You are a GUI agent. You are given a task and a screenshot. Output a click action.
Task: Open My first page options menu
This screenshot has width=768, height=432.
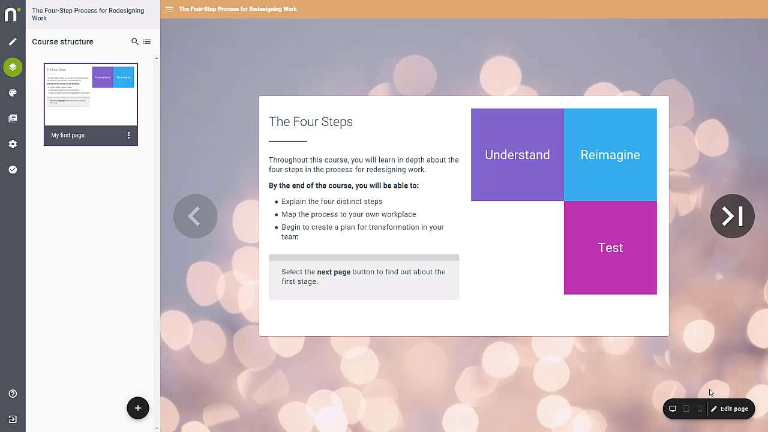point(128,136)
